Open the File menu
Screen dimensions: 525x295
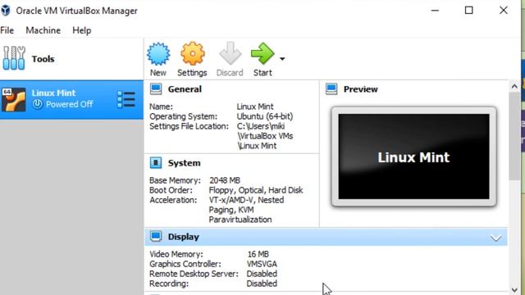click(7, 30)
